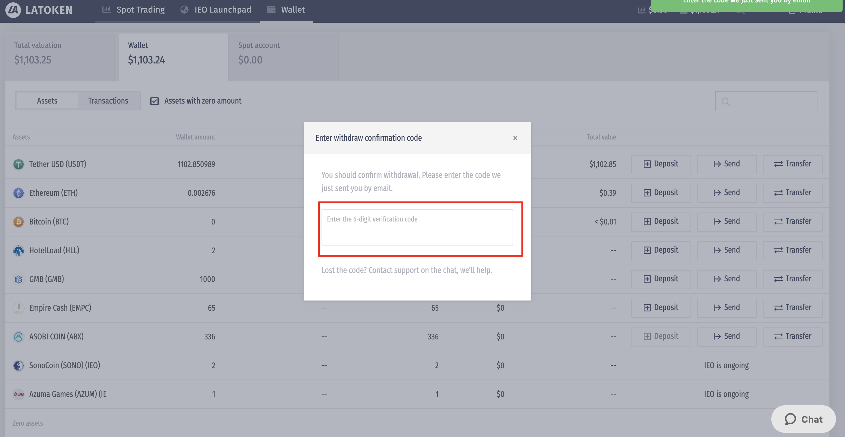The height and width of the screenshot is (437, 845).
Task: Toggle Assets with zero amount checkbox
Action: point(155,101)
